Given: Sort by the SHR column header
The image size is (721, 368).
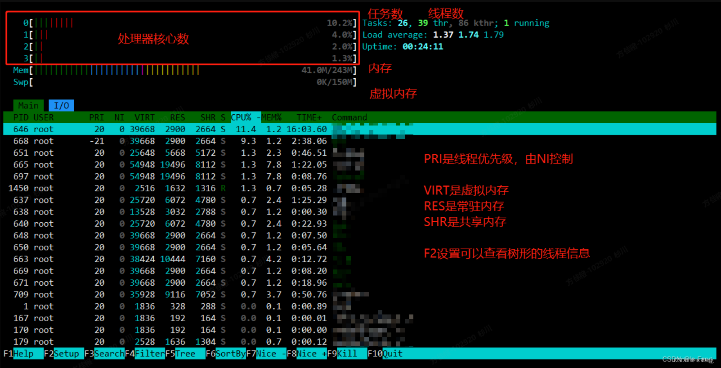Looking at the screenshot, I should click(208, 117).
